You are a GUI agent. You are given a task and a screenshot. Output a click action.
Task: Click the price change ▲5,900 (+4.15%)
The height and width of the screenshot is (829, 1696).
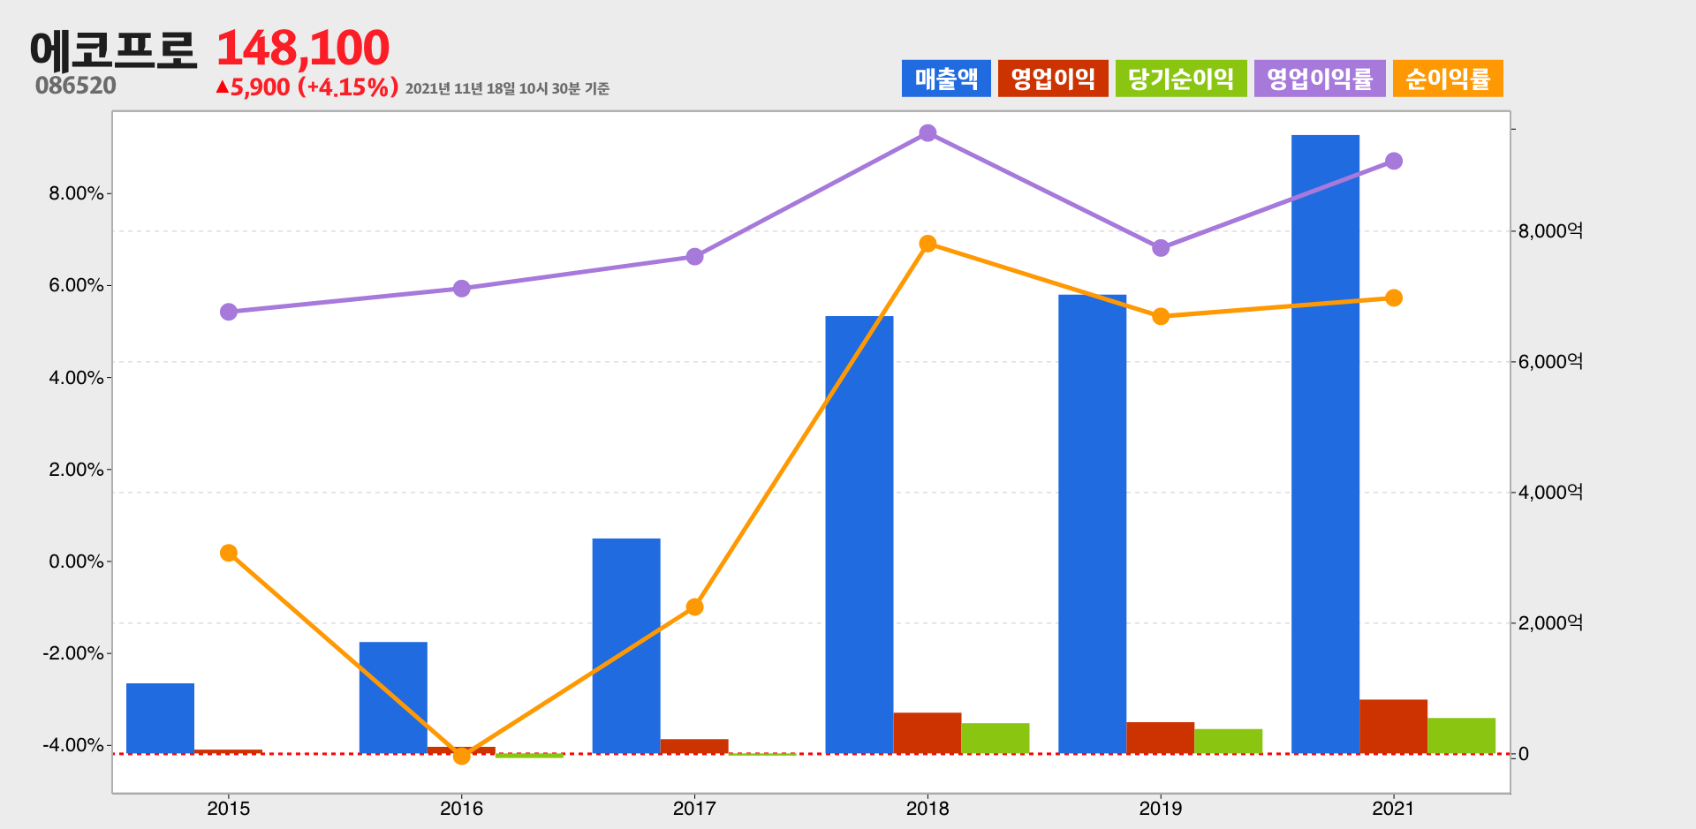(307, 87)
